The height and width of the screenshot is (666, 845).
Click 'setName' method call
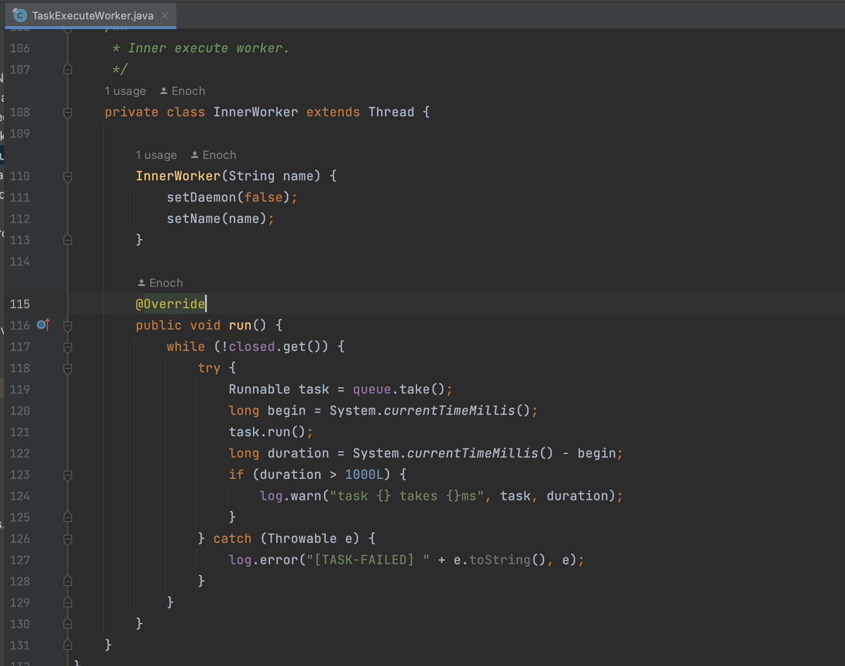[x=193, y=219]
